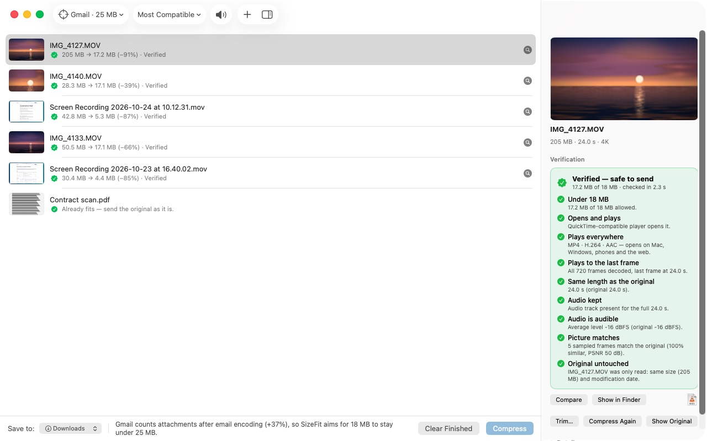Click the plus icon to add files
Screen dimensions: 707x441
click(247, 15)
